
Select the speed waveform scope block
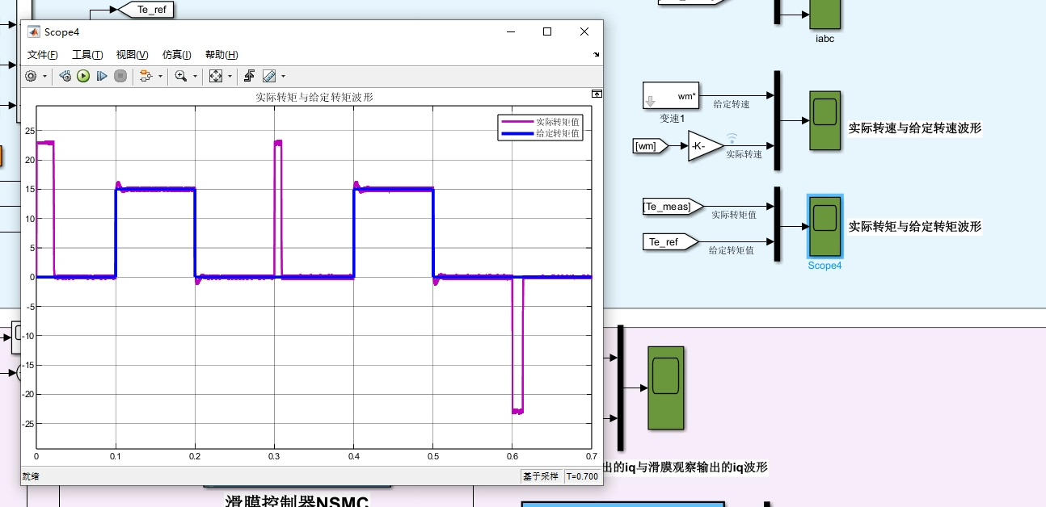click(825, 120)
